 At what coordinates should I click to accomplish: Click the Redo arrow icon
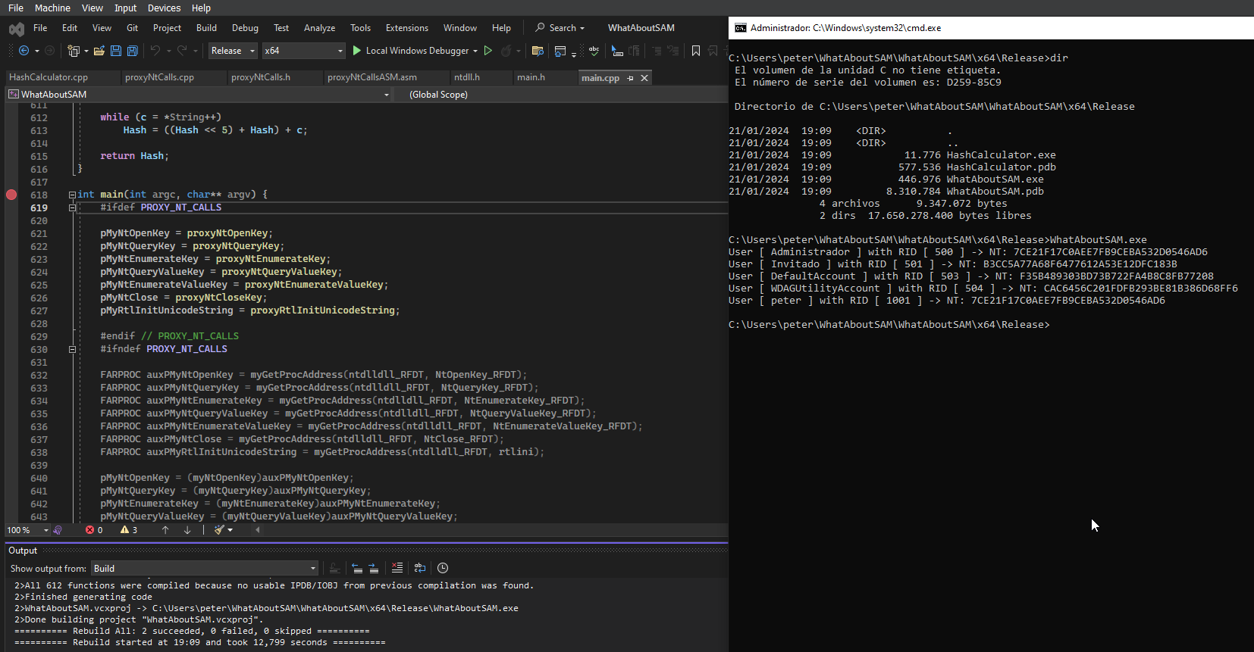182,51
